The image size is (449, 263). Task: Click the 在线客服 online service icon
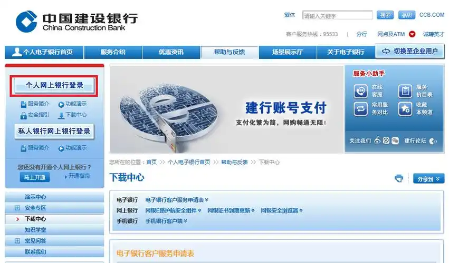pos(361,91)
